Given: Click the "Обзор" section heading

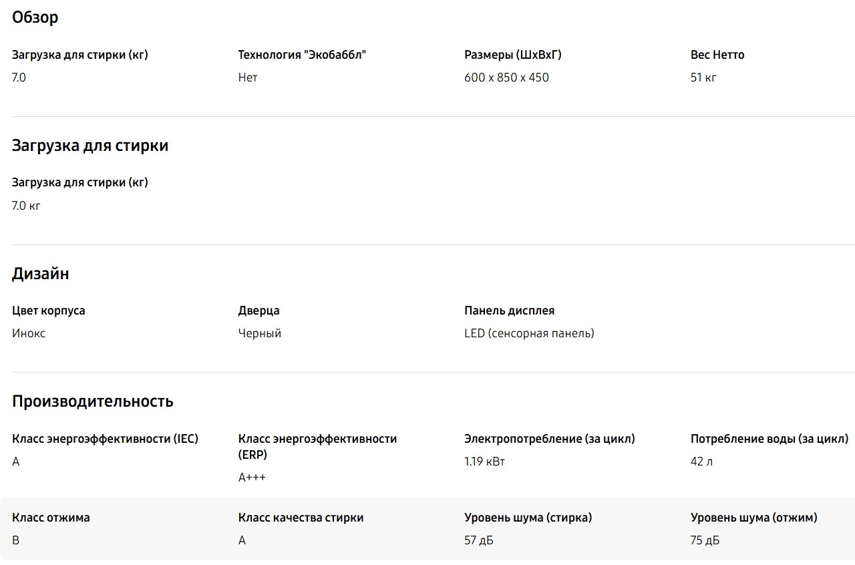Looking at the screenshot, I should pos(35,18).
